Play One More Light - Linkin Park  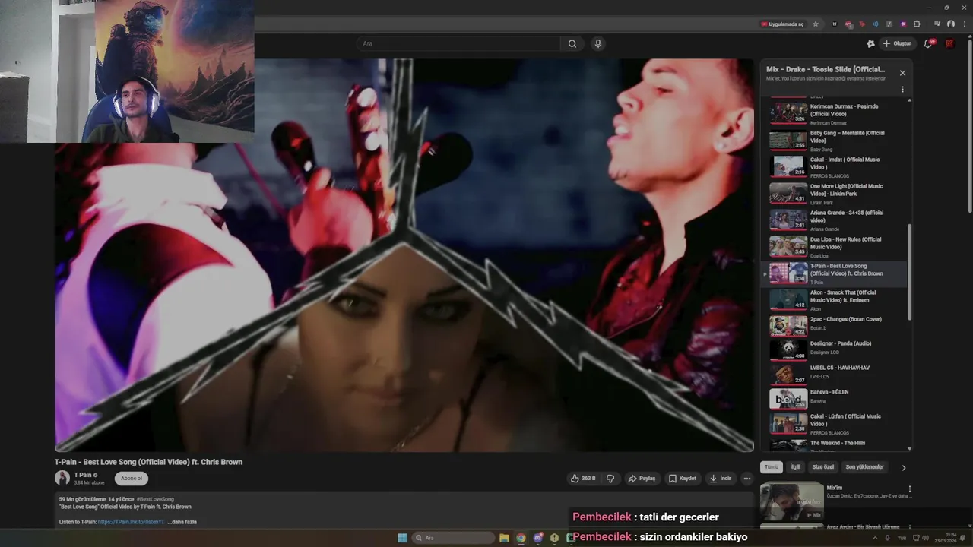[834, 193]
